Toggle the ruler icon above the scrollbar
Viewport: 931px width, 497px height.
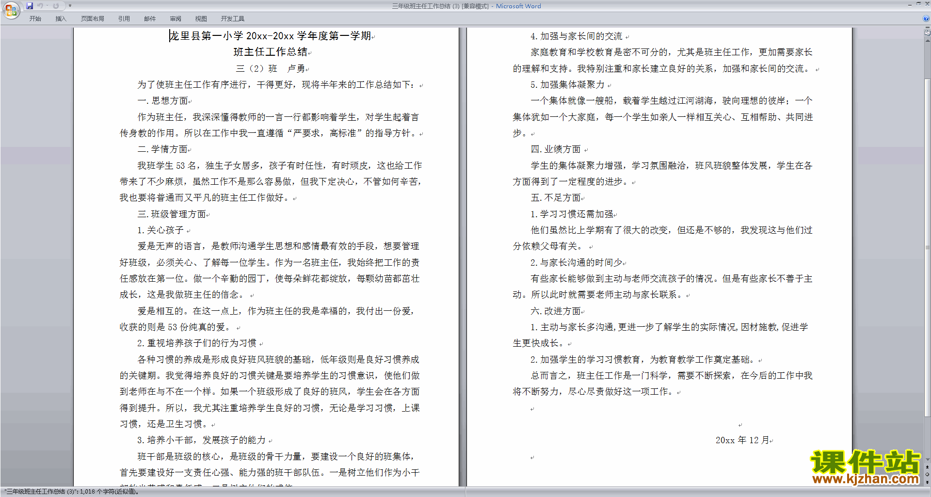927,33
